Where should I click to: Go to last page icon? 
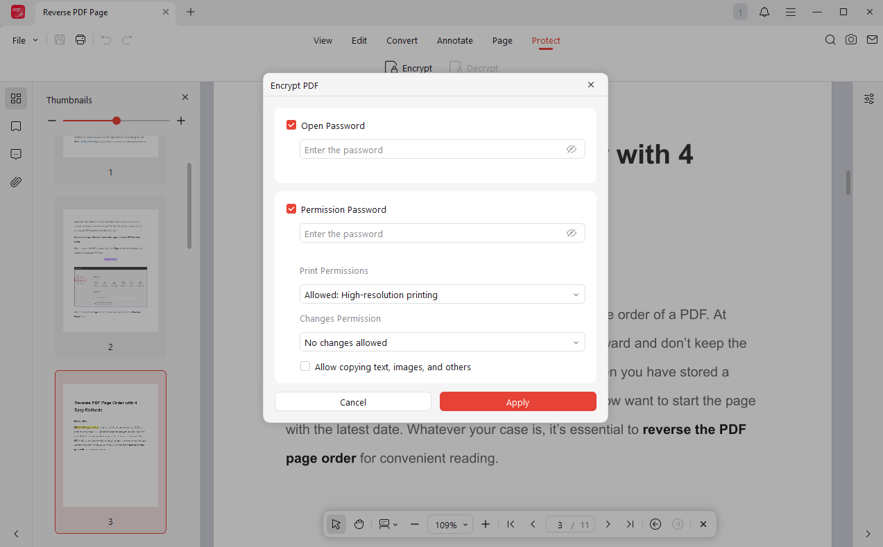(x=630, y=524)
